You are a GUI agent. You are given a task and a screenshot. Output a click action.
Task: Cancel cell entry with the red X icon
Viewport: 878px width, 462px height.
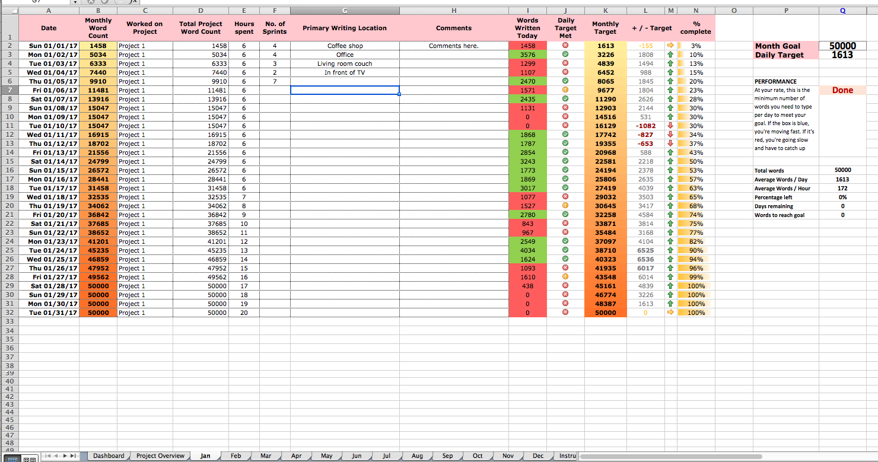(91, 2)
